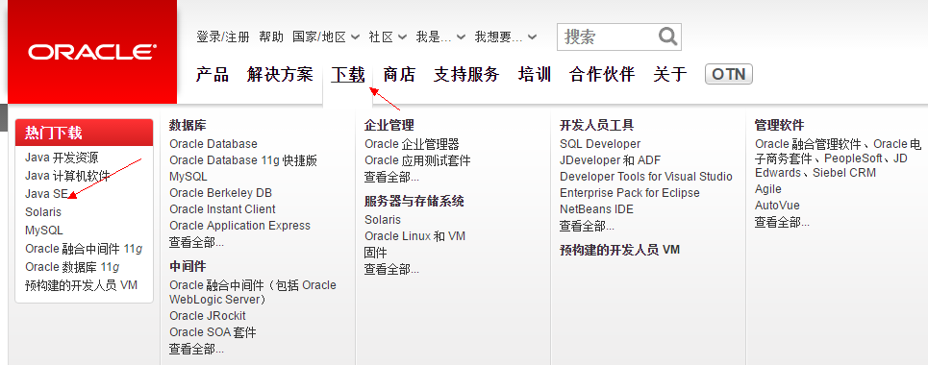Open the 关于 menu
Image resolution: width=928 pixels, height=365 pixels.
click(x=670, y=75)
